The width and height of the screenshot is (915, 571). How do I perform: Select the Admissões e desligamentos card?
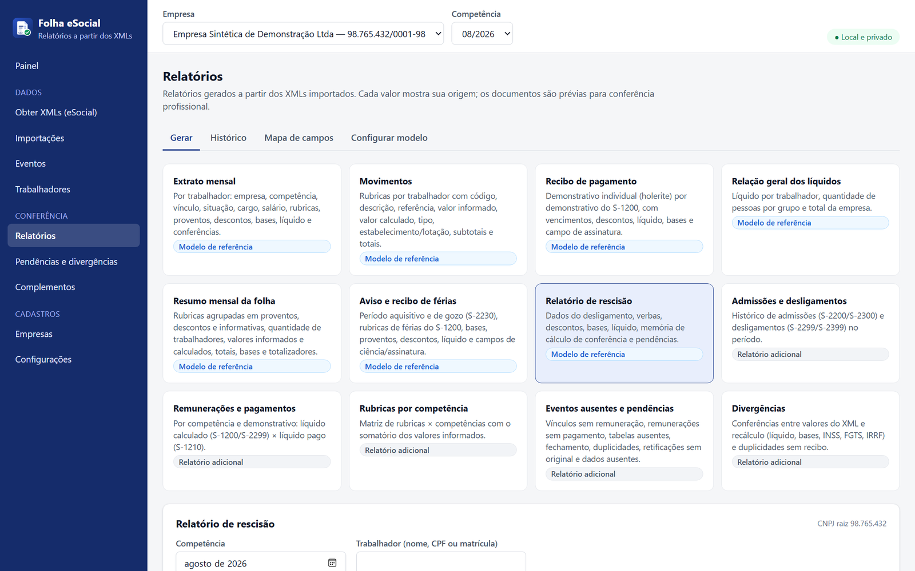810,333
